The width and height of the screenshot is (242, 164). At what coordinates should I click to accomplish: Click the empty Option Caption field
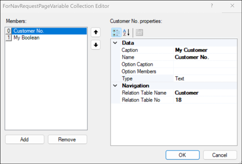pos(205,64)
